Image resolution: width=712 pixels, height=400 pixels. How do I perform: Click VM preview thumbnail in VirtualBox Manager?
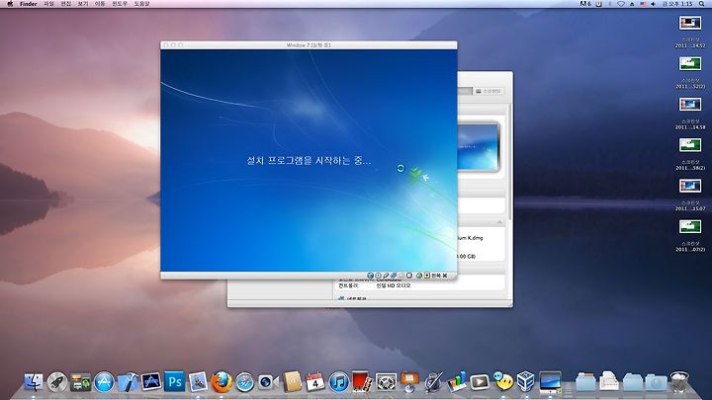479,146
